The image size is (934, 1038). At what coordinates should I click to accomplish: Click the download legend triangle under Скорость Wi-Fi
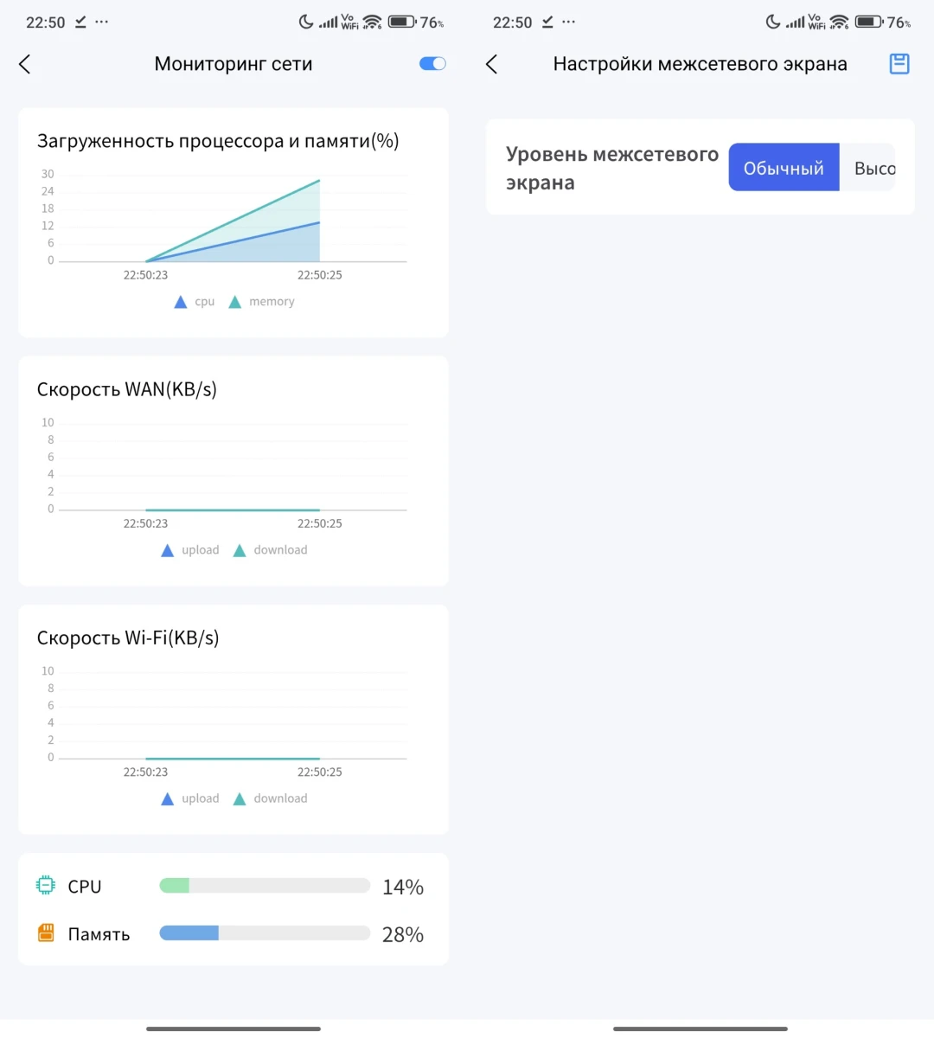pyautogui.click(x=240, y=799)
